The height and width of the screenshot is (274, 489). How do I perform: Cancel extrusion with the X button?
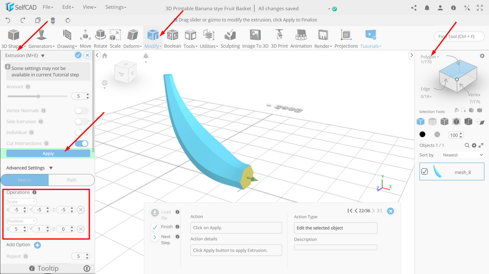click(x=87, y=55)
